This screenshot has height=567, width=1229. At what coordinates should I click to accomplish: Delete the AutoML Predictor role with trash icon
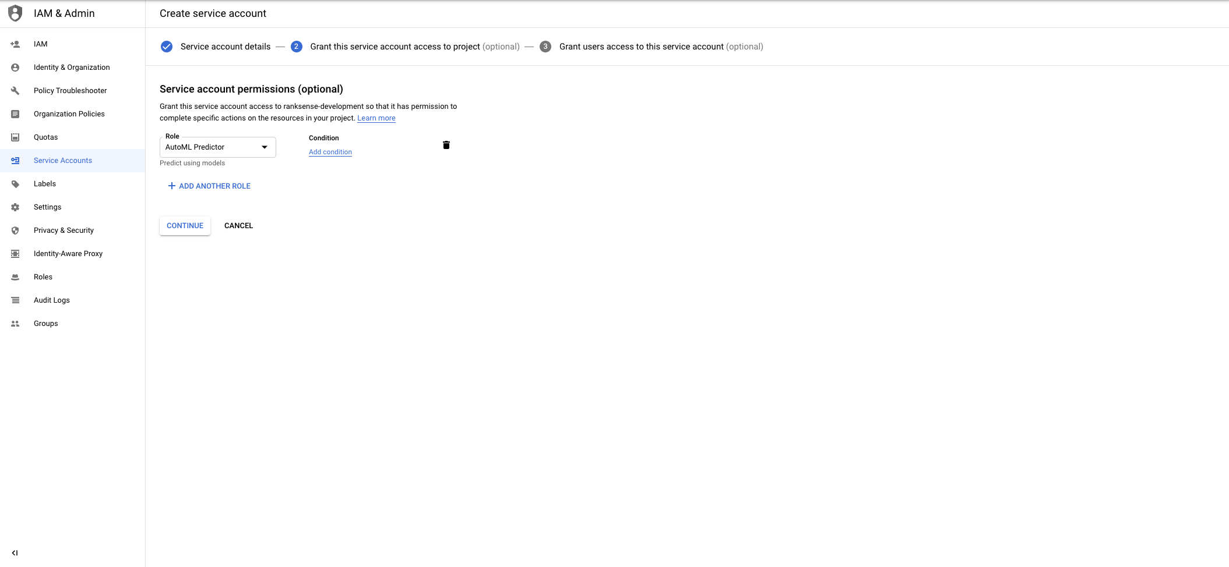pos(446,145)
